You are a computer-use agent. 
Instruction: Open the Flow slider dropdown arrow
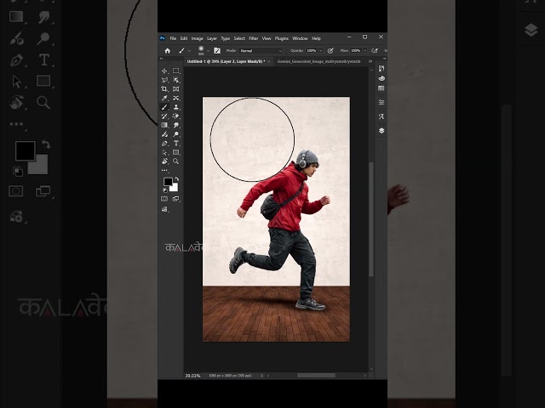point(364,51)
